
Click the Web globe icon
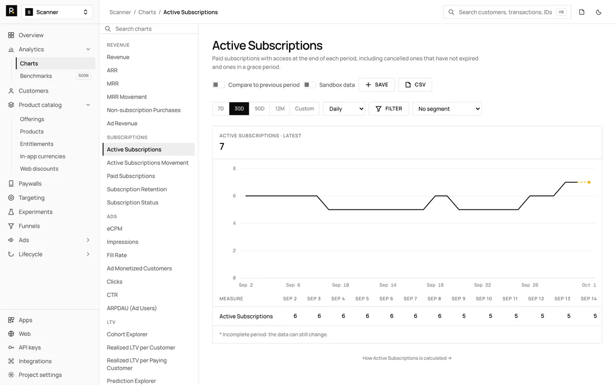click(11, 334)
